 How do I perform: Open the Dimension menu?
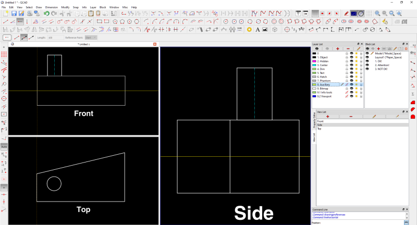pyautogui.click(x=52, y=7)
